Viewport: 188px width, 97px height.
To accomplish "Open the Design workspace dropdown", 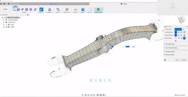I will click(6, 9).
